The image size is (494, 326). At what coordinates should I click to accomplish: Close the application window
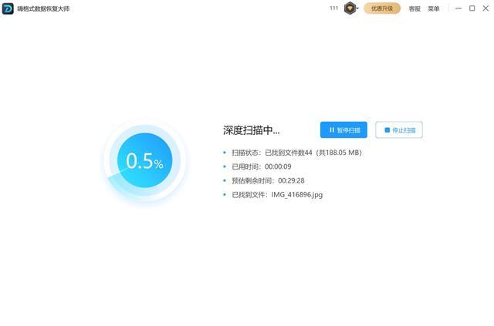pyautogui.click(x=486, y=8)
